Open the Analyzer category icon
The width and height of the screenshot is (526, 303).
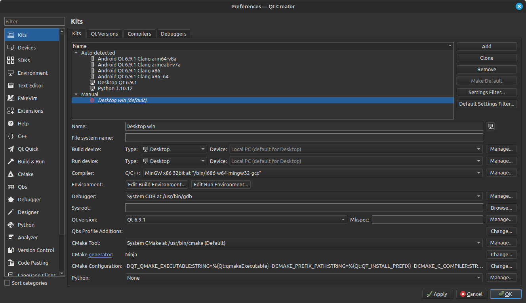point(11,237)
